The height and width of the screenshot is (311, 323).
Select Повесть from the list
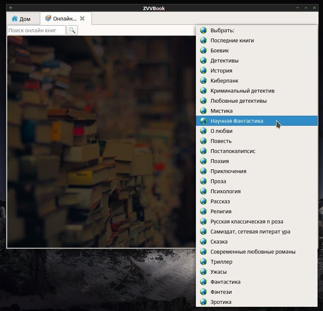pyautogui.click(x=257, y=141)
